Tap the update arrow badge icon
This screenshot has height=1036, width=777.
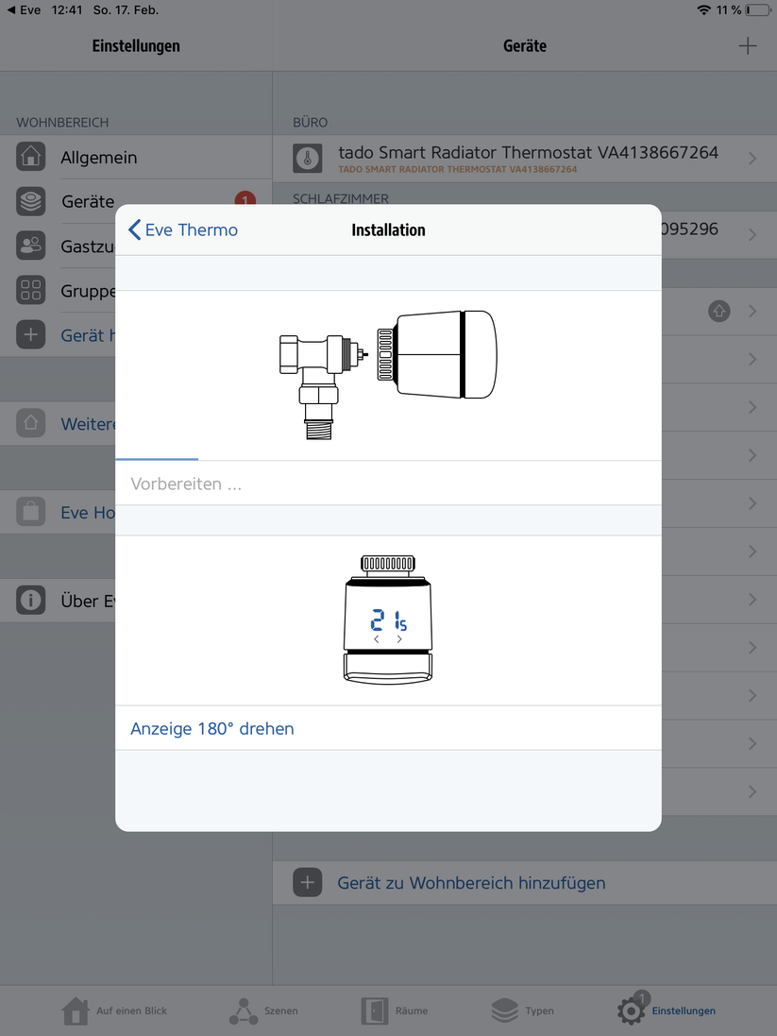[x=719, y=311]
